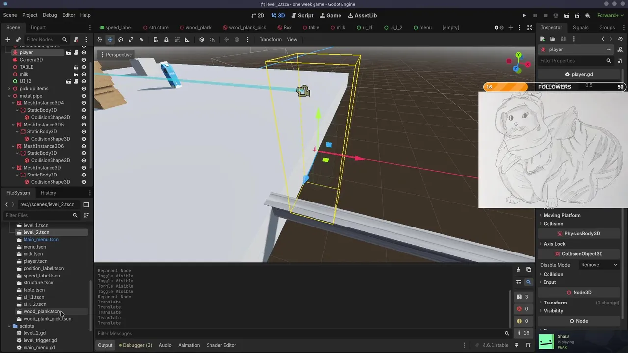Screen dimensions: 628x353
Task: Select the Scale mode tool in viewport toolbar
Action: point(131,39)
